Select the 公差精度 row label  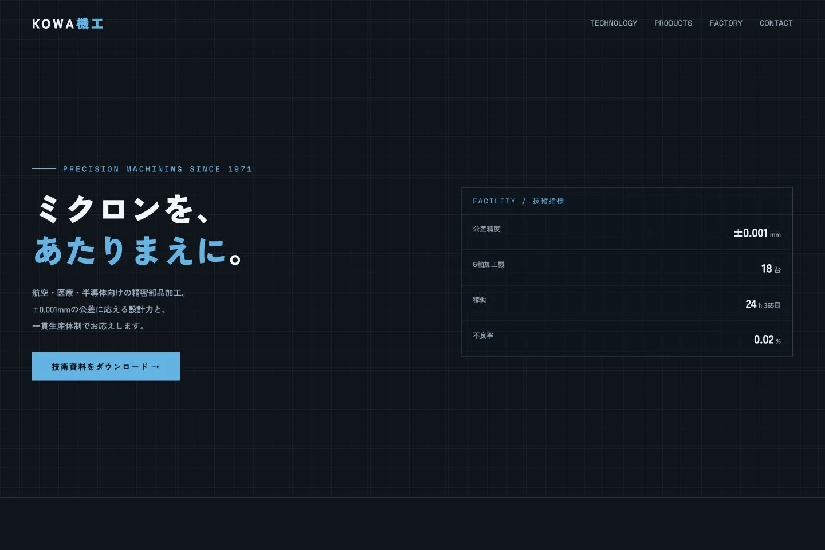pyautogui.click(x=486, y=229)
